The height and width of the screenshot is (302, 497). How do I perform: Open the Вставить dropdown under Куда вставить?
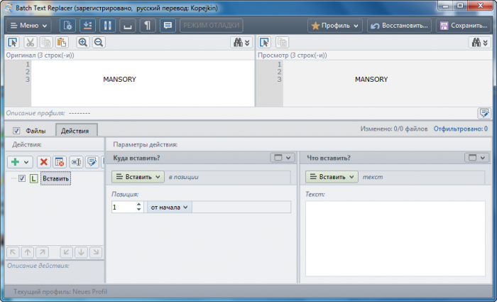pos(138,177)
